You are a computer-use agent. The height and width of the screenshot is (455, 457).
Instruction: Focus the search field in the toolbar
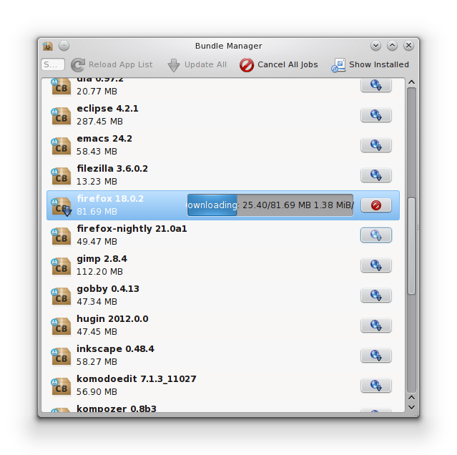coord(53,64)
